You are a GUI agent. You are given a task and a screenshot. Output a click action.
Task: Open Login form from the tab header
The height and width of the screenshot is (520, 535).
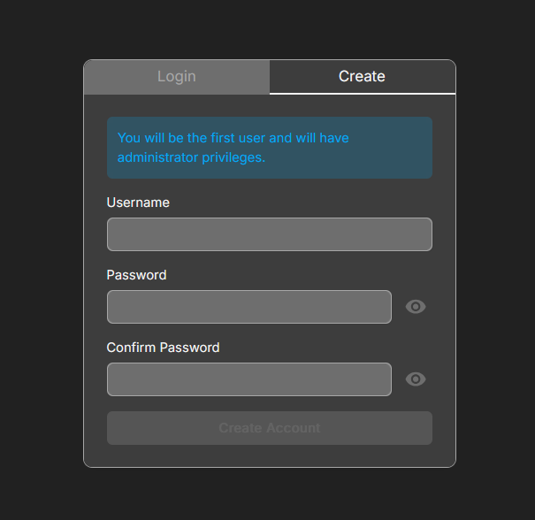click(176, 77)
